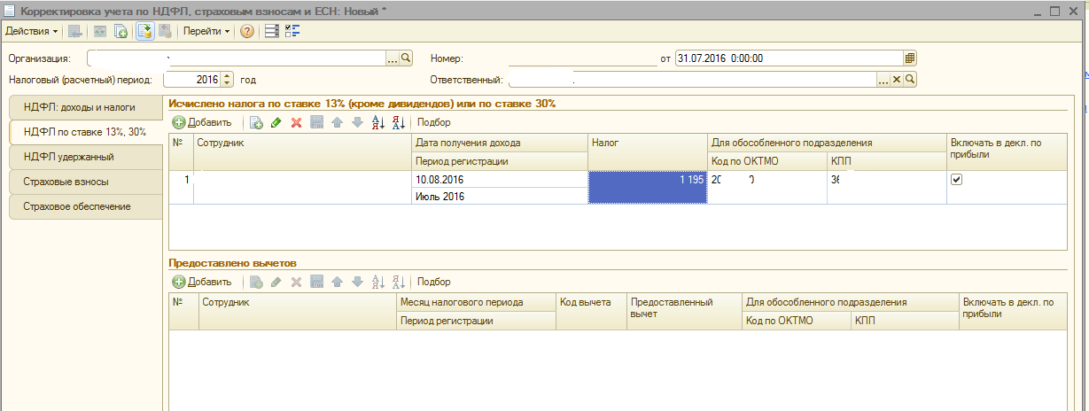Click the copy row icon in the upper table toolbar
Screen dimensions: 1089x411
(256, 123)
